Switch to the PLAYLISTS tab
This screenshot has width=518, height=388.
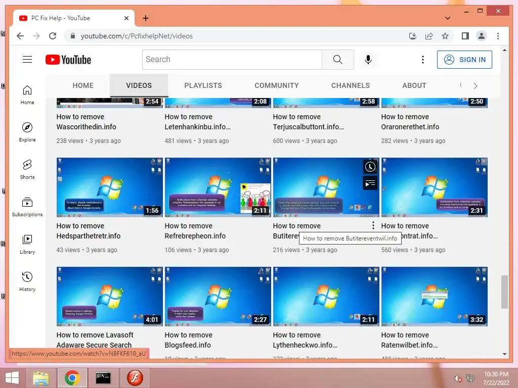[x=203, y=85]
